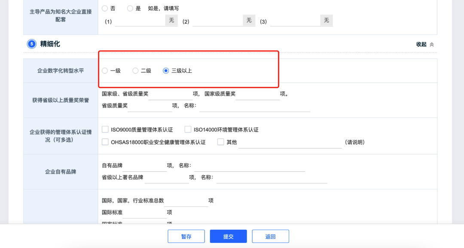Screen dimensions: 464x248
Task: Select the 是 radio button
Action: (130, 8)
